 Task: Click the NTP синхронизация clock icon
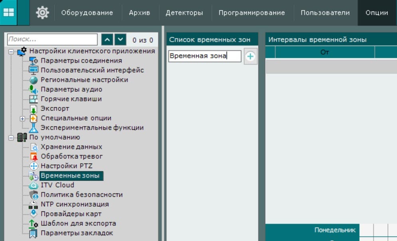pyautogui.click(x=34, y=204)
